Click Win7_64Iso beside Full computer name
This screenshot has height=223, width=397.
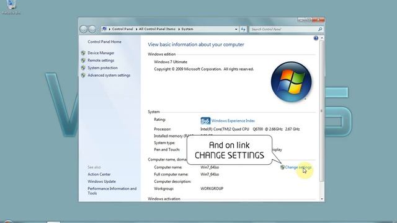point(210,174)
